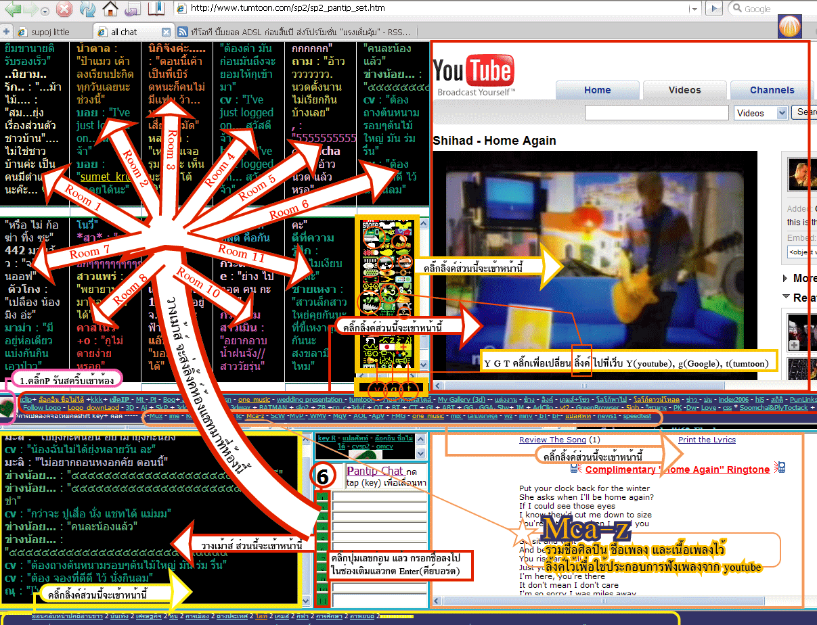Open the bookmarks book icon in toolbar
The width and height of the screenshot is (817, 625).
click(x=156, y=9)
